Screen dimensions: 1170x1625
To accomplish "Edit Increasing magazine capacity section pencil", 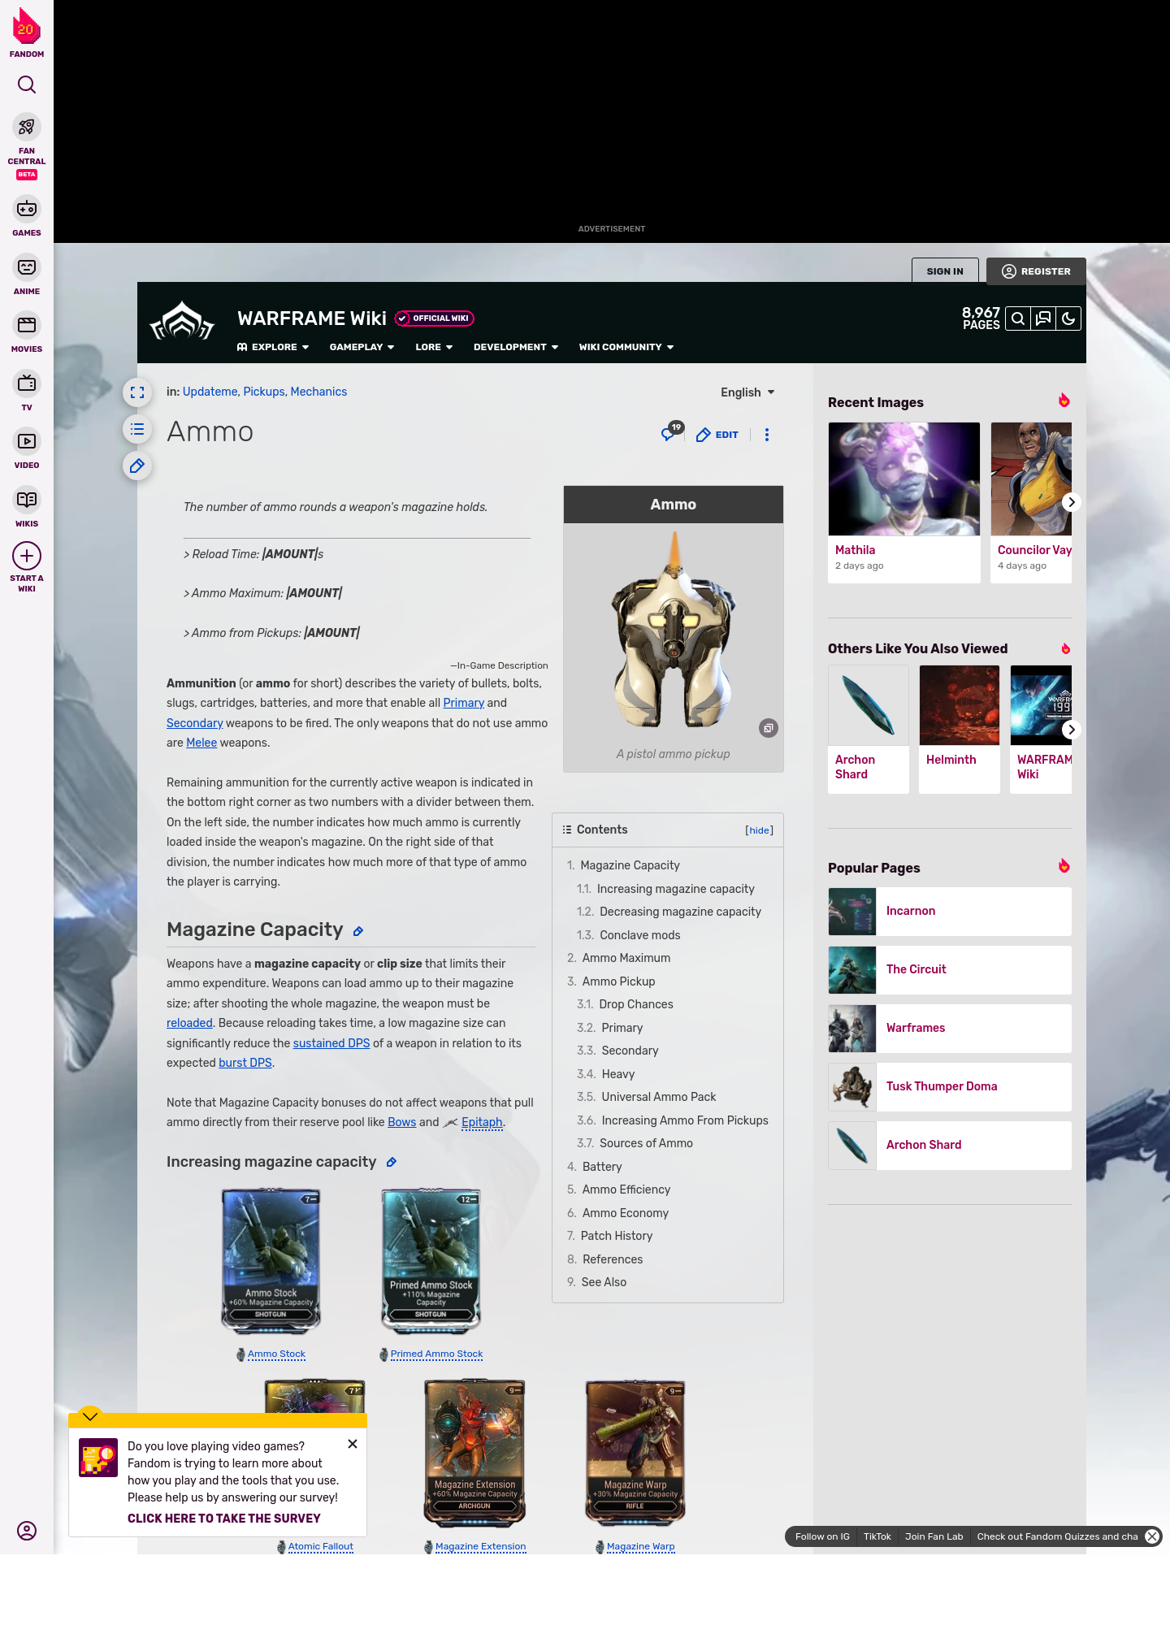I will (392, 1163).
